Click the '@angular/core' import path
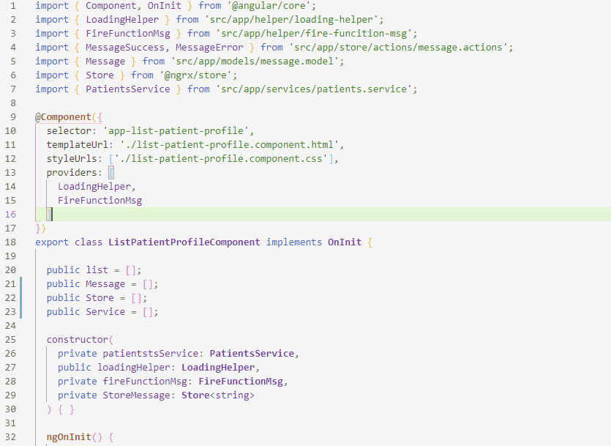Image resolution: width=611 pixels, height=446 pixels. click(x=271, y=6)
